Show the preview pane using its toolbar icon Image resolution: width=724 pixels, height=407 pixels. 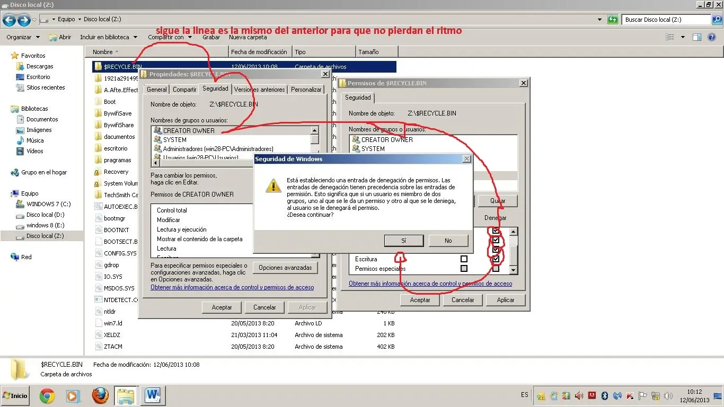(x=697, y=37)
